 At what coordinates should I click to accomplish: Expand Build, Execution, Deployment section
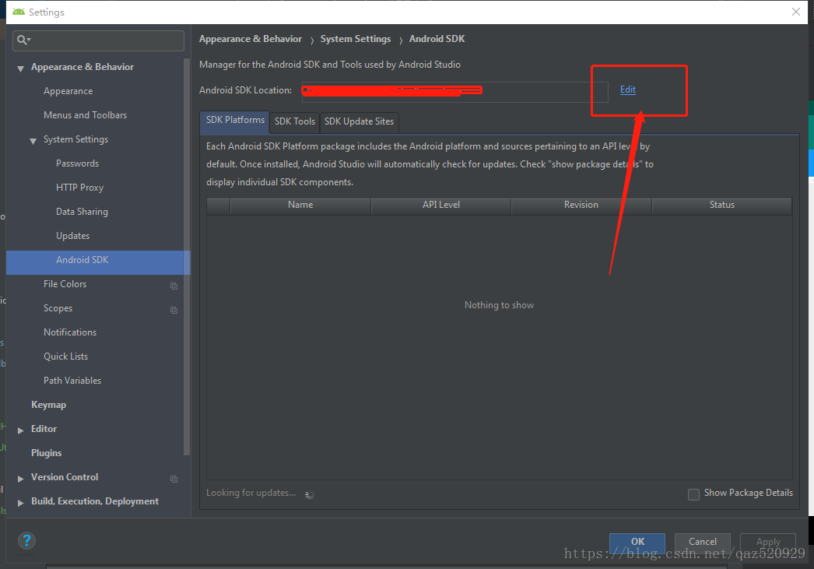click(x=21, y=503)
